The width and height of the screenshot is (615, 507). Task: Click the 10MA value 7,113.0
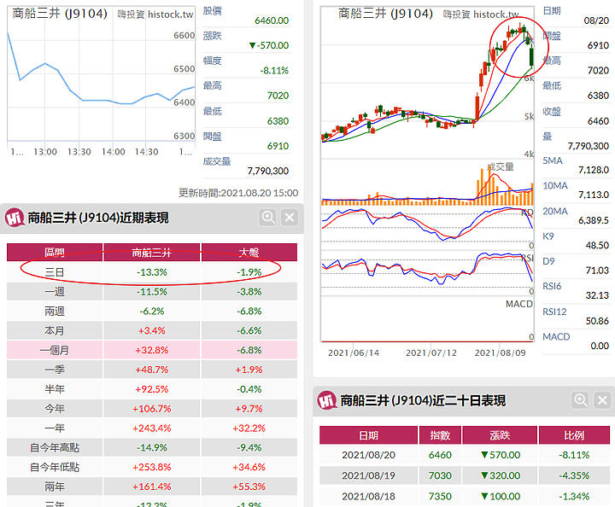point(594,195)
